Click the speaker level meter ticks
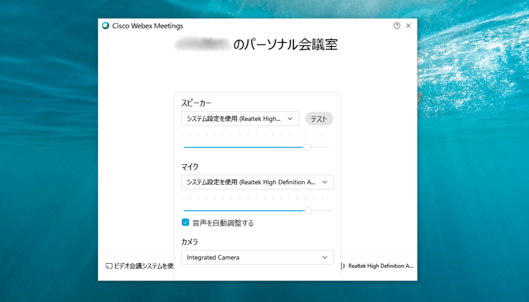This screenshot has height=302, width=529. click(252, 135)
